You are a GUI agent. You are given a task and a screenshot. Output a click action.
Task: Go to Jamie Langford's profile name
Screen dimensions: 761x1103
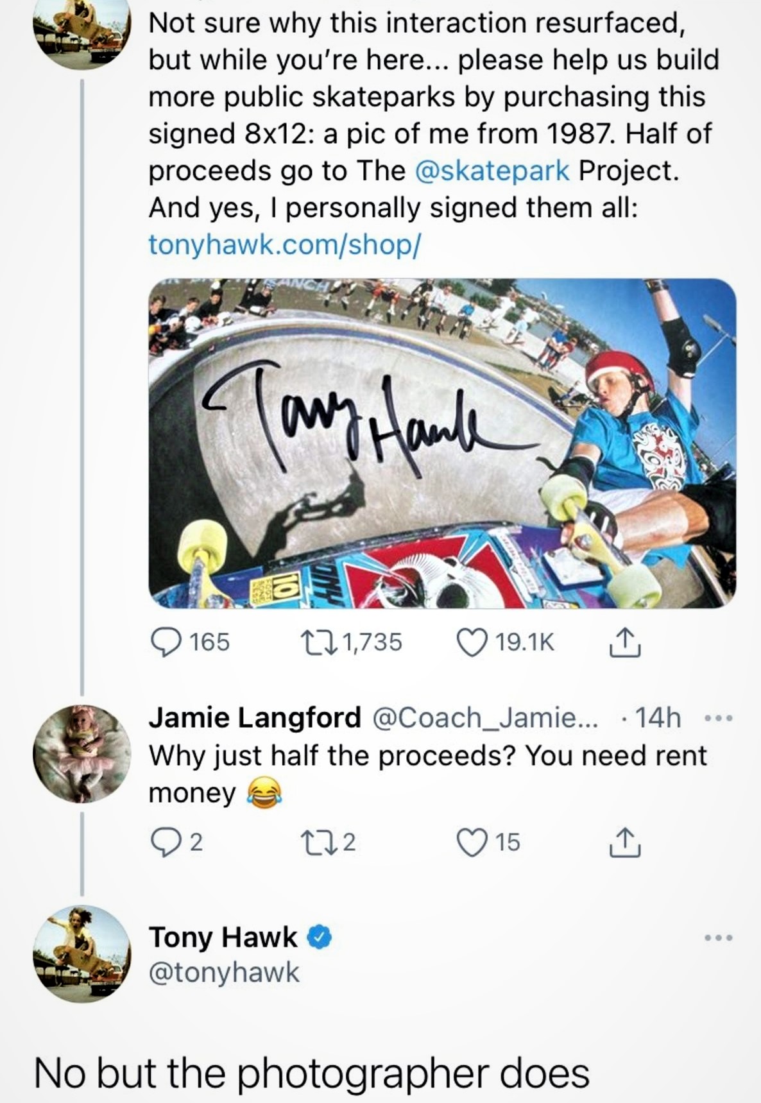click(x=255, y=717)
